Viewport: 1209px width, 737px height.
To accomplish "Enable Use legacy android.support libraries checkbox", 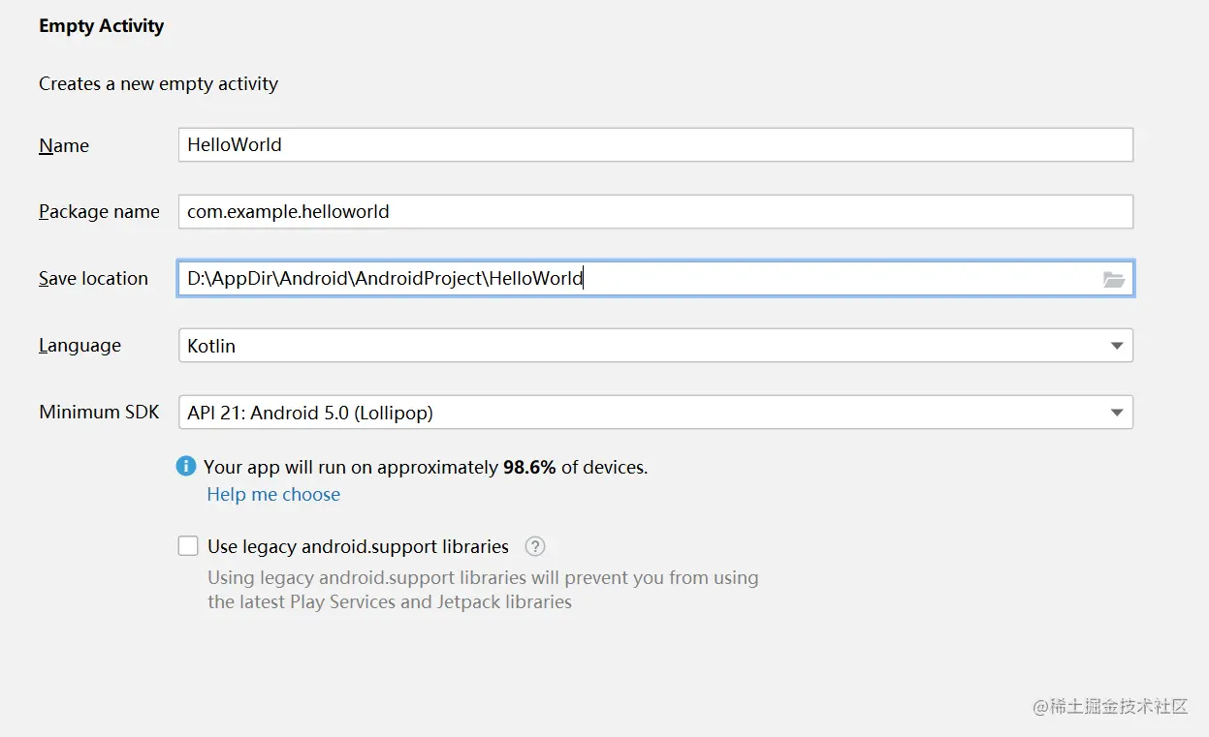I will click(188, 546).
